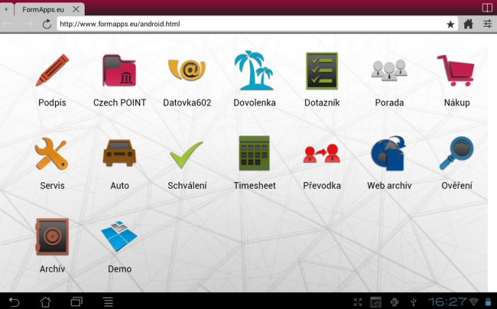Tap the Ověření magnifier icon
Viewport: 497px width, 309px height.
coord(456,154)
